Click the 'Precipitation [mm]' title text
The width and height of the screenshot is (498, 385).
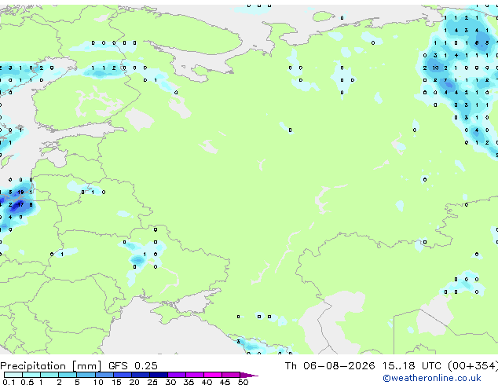tap(51, 366)
